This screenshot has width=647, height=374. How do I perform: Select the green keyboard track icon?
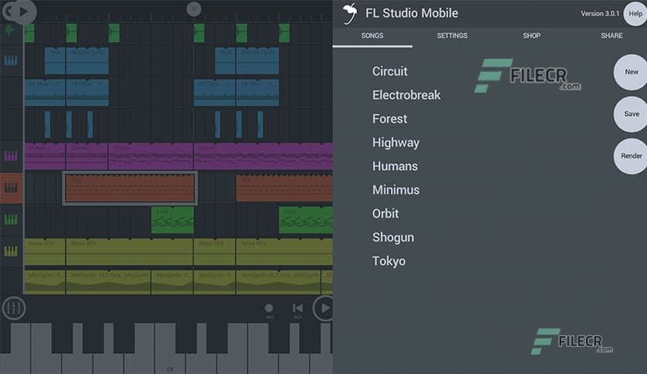coord(11,219)
